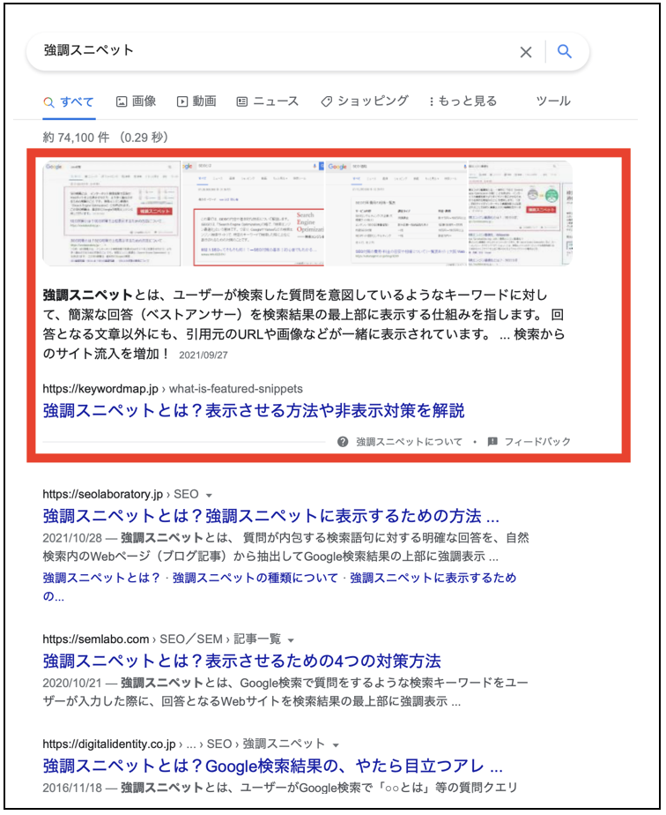Screen dimensions: 666x815
Task: Click the first thumbnail image in featured snippet
Action: 111,213
